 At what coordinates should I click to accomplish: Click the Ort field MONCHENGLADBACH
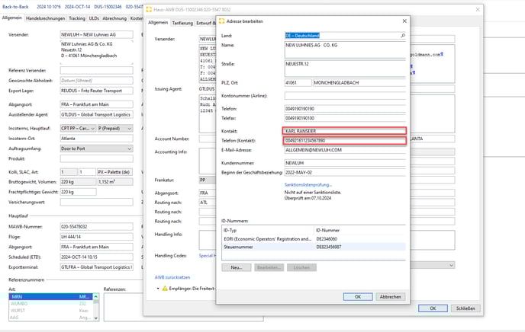[359, 82]
